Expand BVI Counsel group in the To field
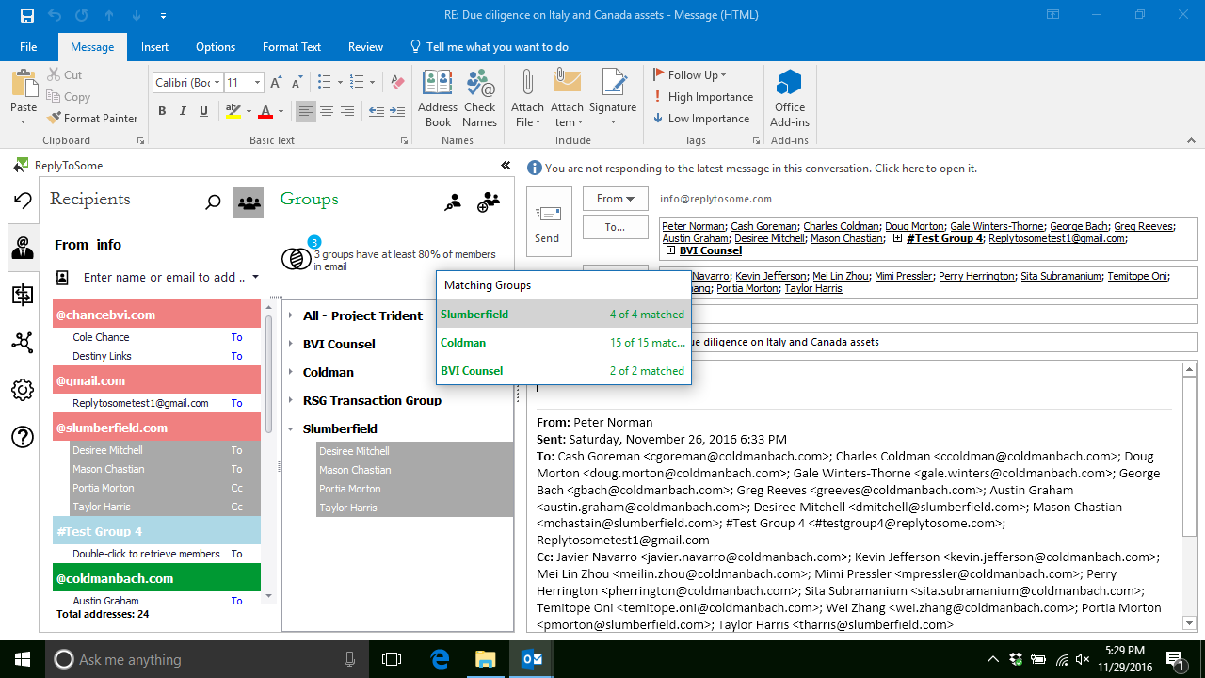Image resolution: width=1205 pixels, height=678 pixels. (x=670, y=250)
